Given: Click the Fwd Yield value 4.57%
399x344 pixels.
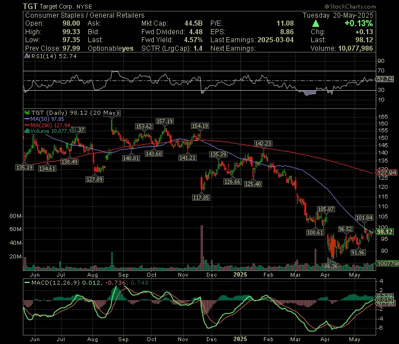Looking at the screenshot, I should pyautogui.click(x=193, y=40).
